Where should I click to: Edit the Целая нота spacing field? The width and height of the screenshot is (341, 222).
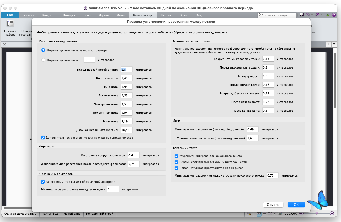click(127, 121)
